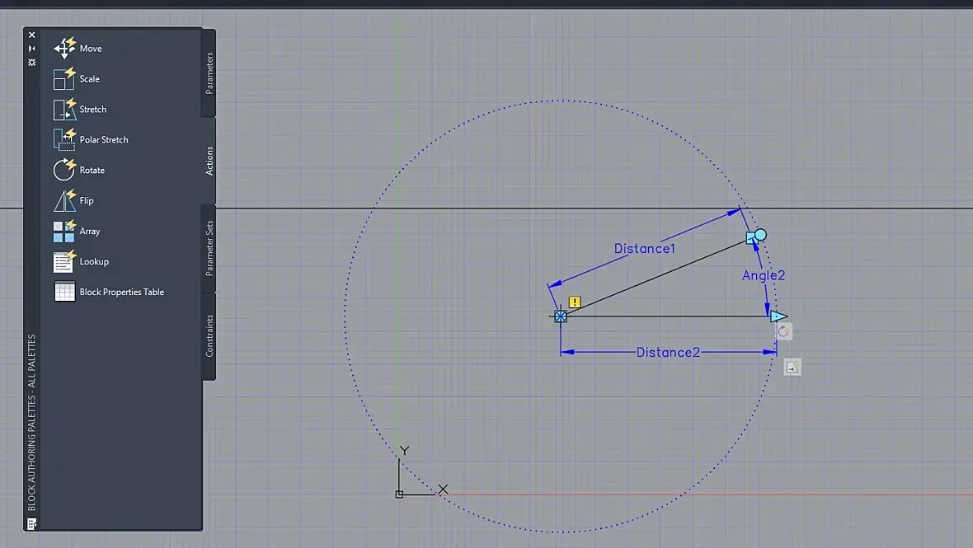Click the rotate action badge icon

coord(783,331)
